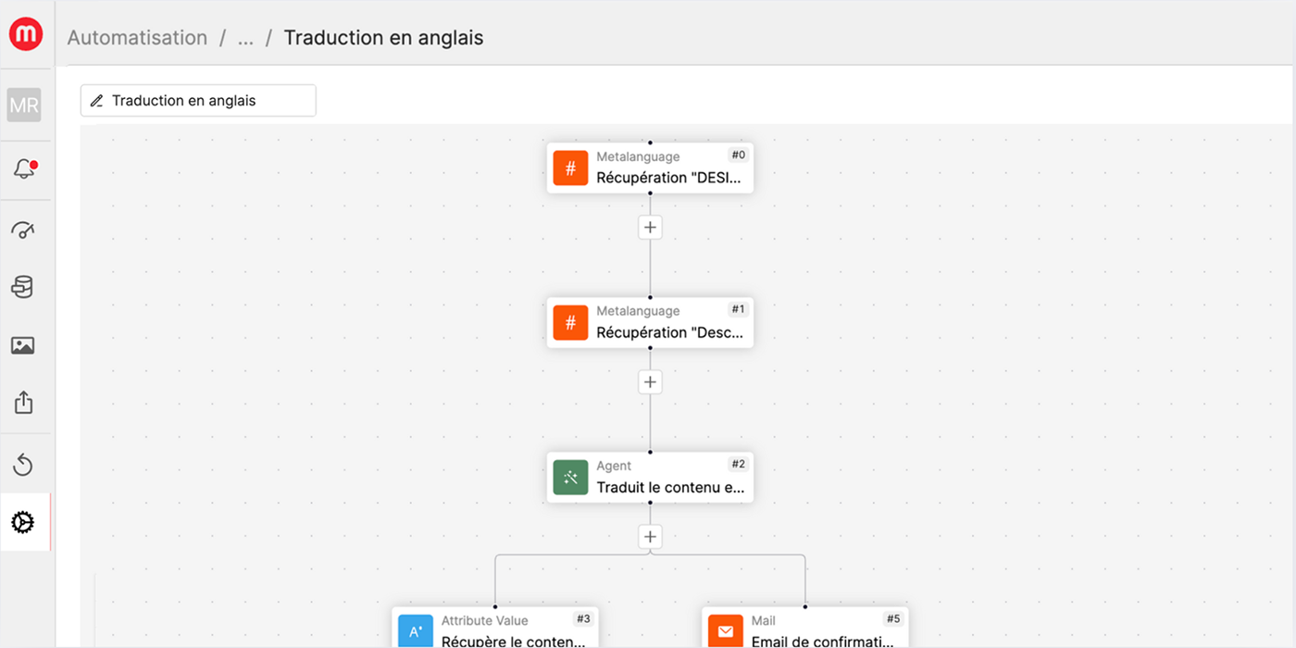Open the dashboard gauge icon
The image size is (1296, 648).
[x=23, y=230]
